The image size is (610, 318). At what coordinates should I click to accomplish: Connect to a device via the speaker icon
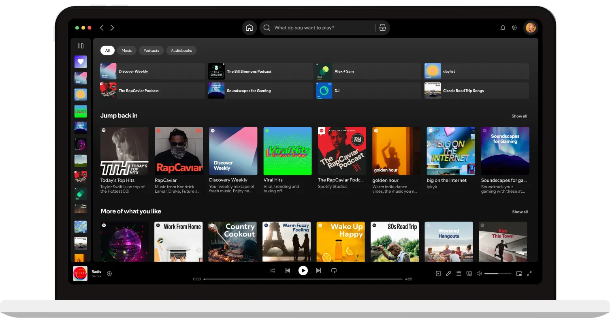click(x=469, y=273)
